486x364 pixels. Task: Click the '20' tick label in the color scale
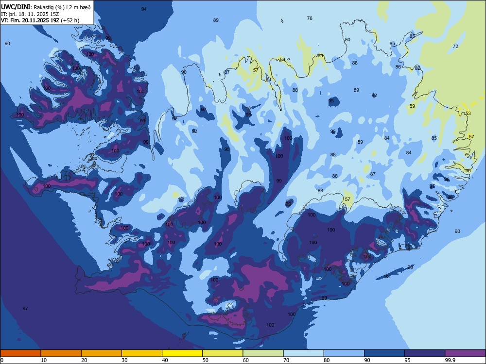pyautogui.click(x=84, y=360)
